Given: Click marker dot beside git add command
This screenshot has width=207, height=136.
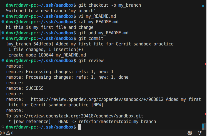Looking at the screenshot, I should click(x=3, y=33).
